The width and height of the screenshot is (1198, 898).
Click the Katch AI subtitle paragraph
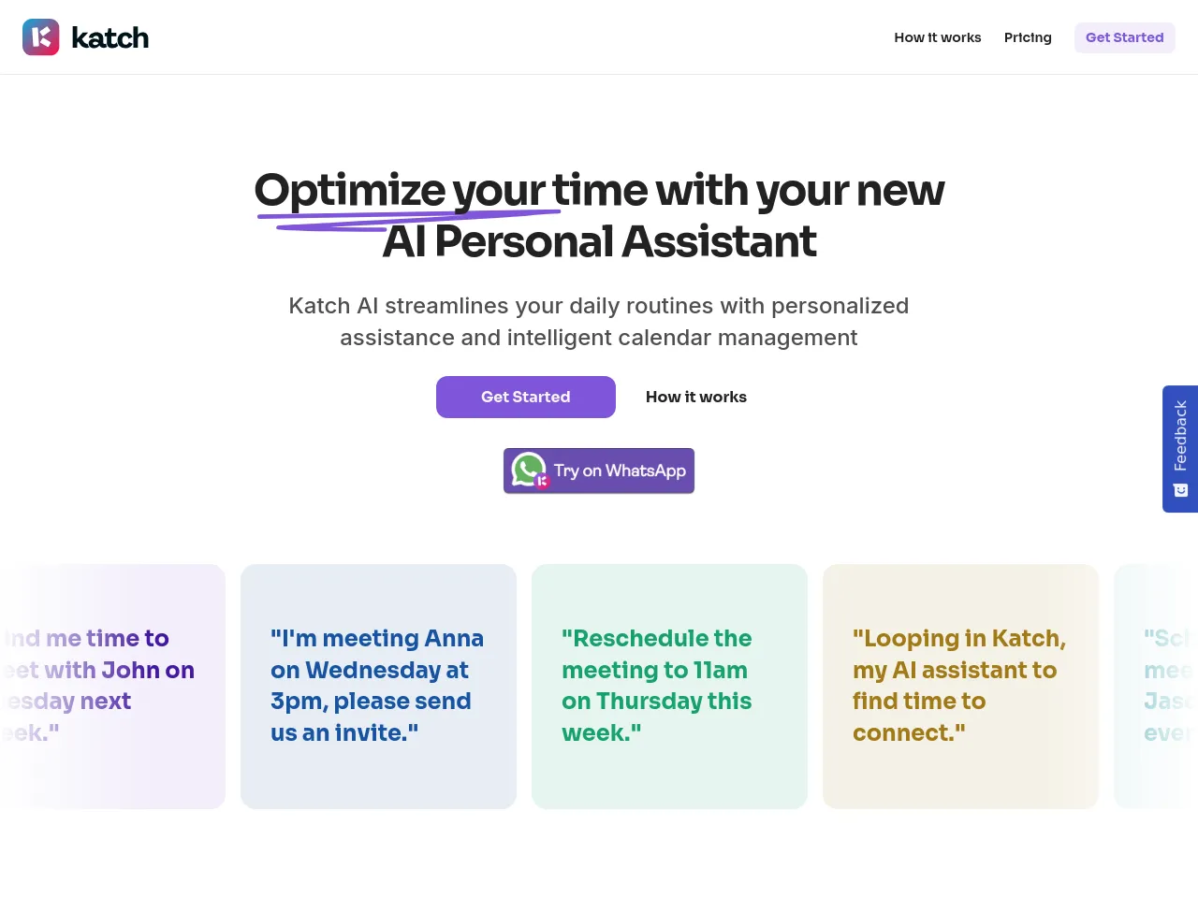coord(599,322)
